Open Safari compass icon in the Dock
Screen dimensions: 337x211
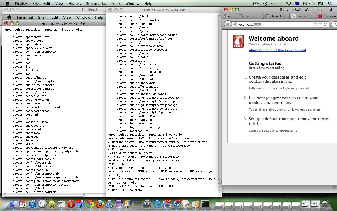point(109,204)
